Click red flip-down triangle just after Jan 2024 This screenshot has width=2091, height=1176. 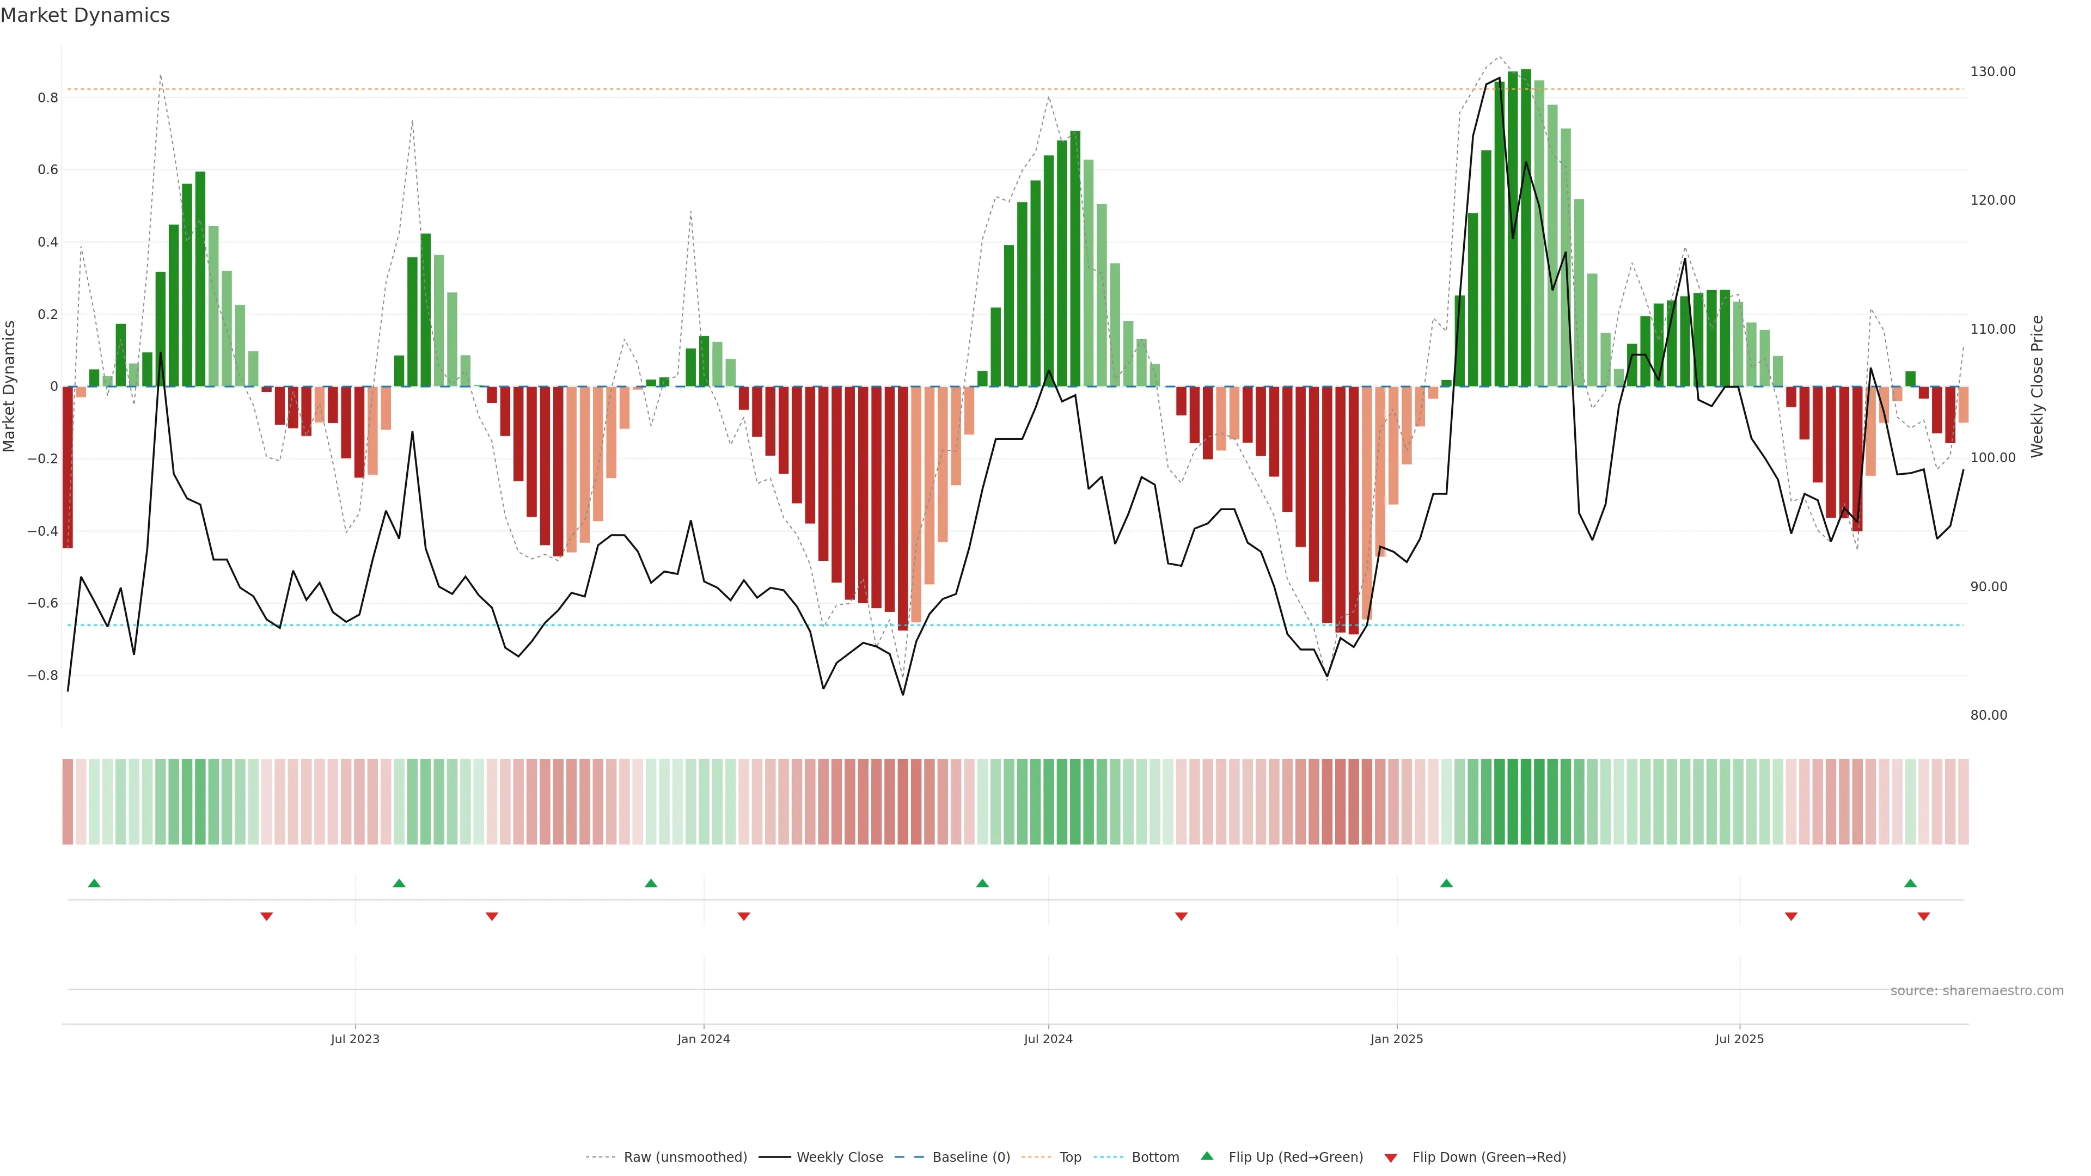tap(743, 916)
